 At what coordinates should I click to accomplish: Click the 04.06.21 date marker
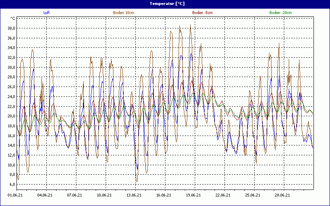pyautogui.click(x=45, y=195)
